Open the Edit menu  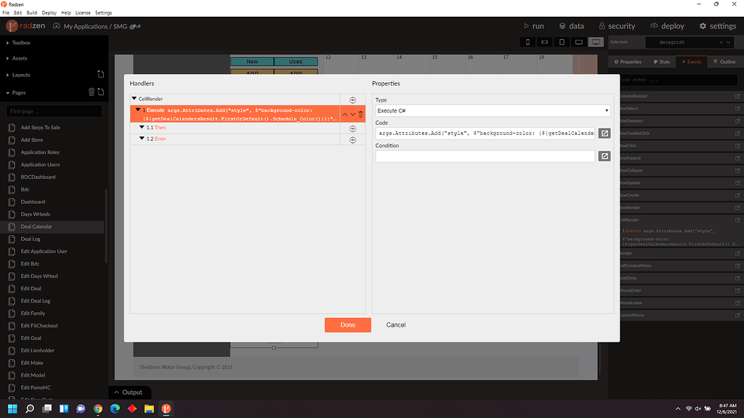pos(17,12)
